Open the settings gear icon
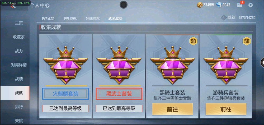Image resolution: width=264 pixels, height=125 pixels. pos(251,5)
